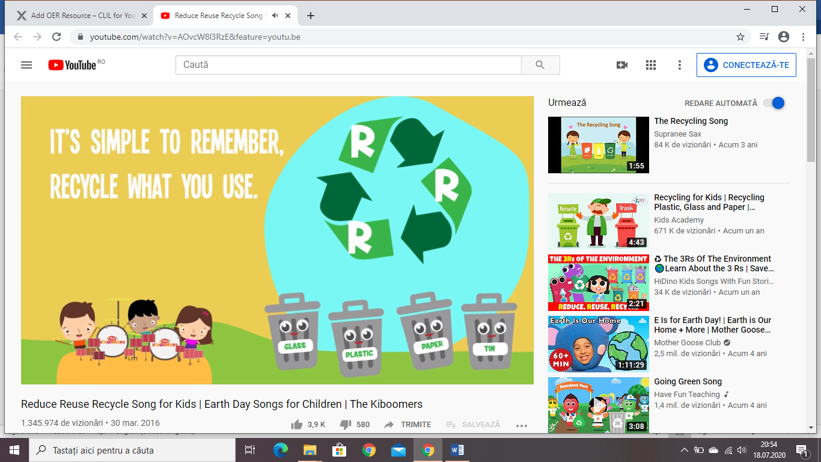The image size is (821, 462).
Task: Open the YouTube apps grid icon
Action: pos(651,65)
